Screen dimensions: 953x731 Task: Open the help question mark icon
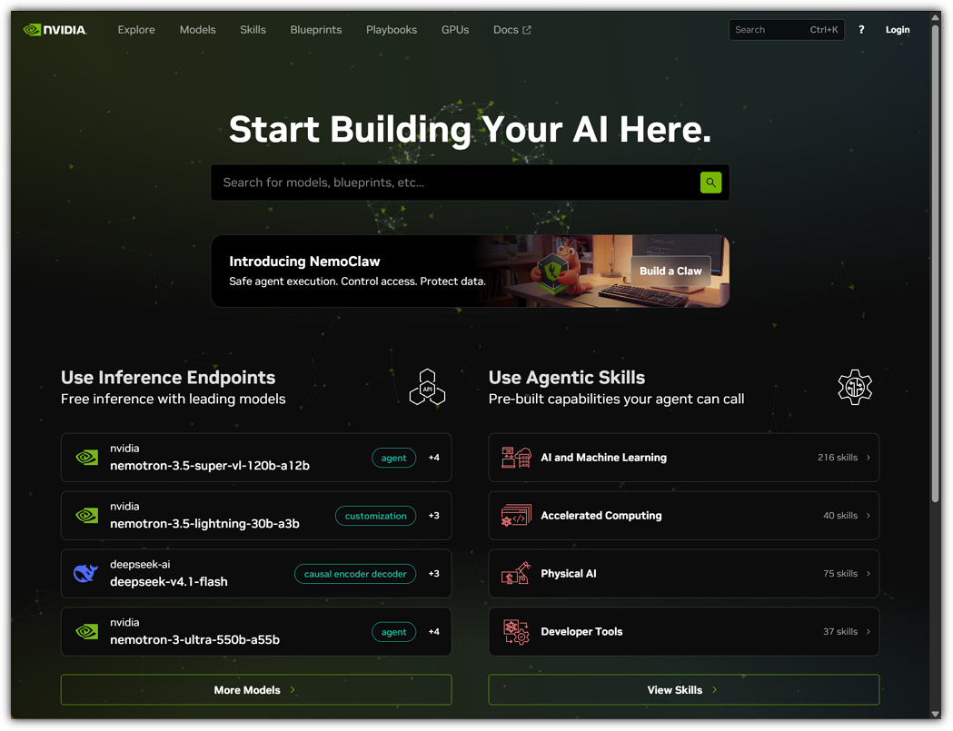pos(861,30)
